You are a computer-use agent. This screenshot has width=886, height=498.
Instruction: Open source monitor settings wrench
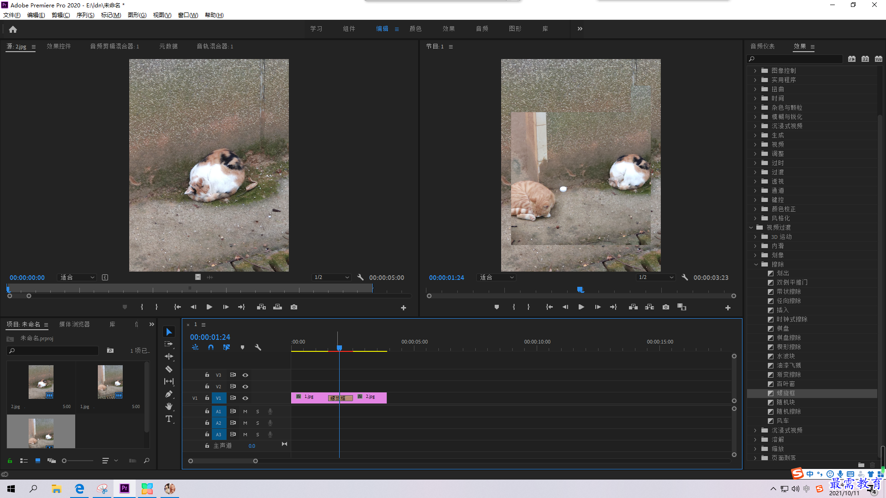360,278
